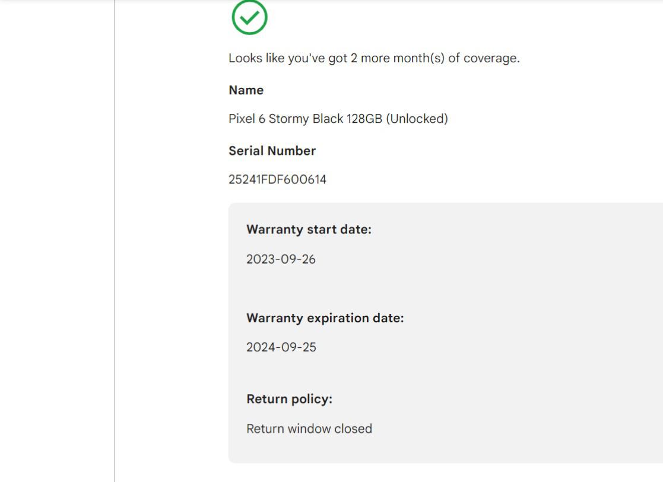Click '(Unlocked)' in the device name
Screen dimensions: 663x482
417,119
